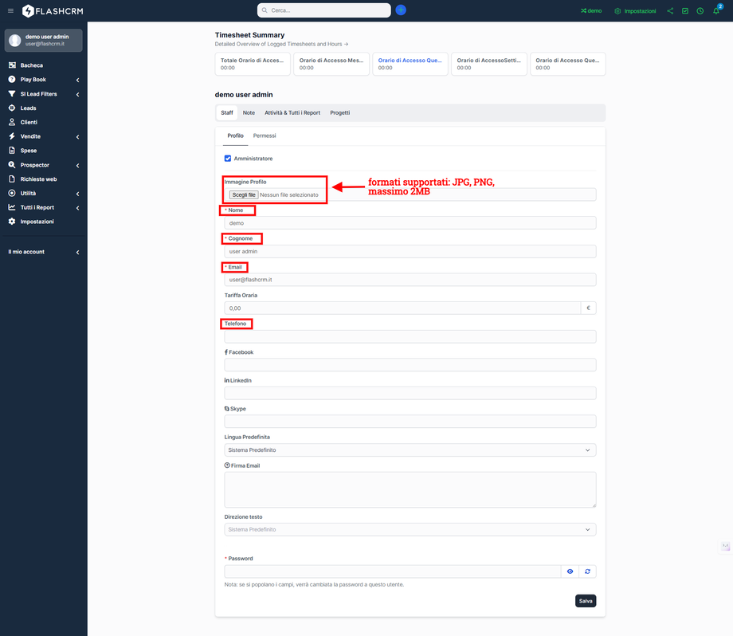The height and width of the screenshot is (636, 733).
Task: Switch to Attività & Tutti i Report tab
Action: tap(292, 112)
